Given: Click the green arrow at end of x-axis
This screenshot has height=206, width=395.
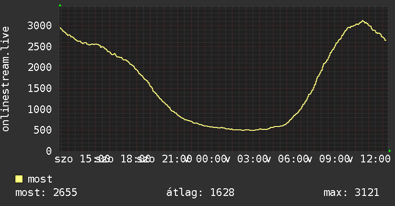Looking at the screenshot, I should click(x=390, y=151).
